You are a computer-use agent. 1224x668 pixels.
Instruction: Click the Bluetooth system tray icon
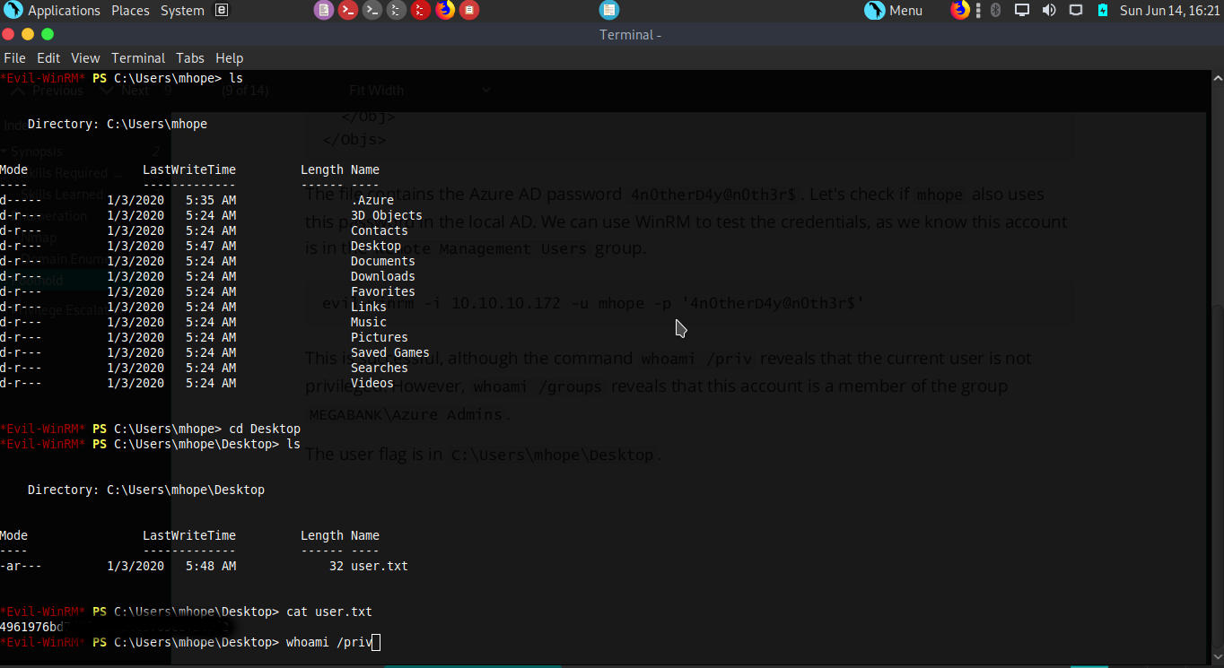pos(994,10)
